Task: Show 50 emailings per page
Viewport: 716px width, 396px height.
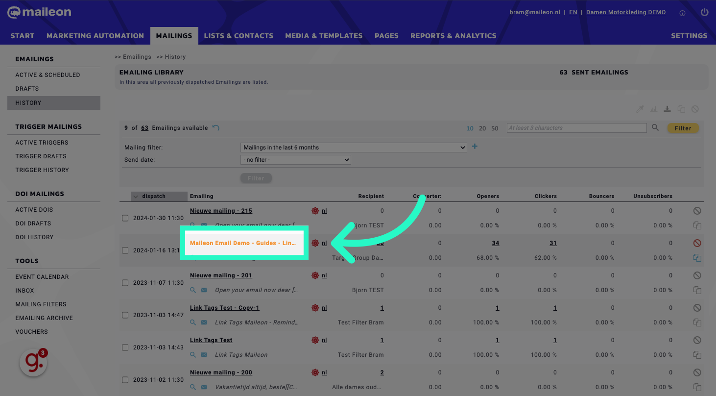Action: (x=495, y=128)
